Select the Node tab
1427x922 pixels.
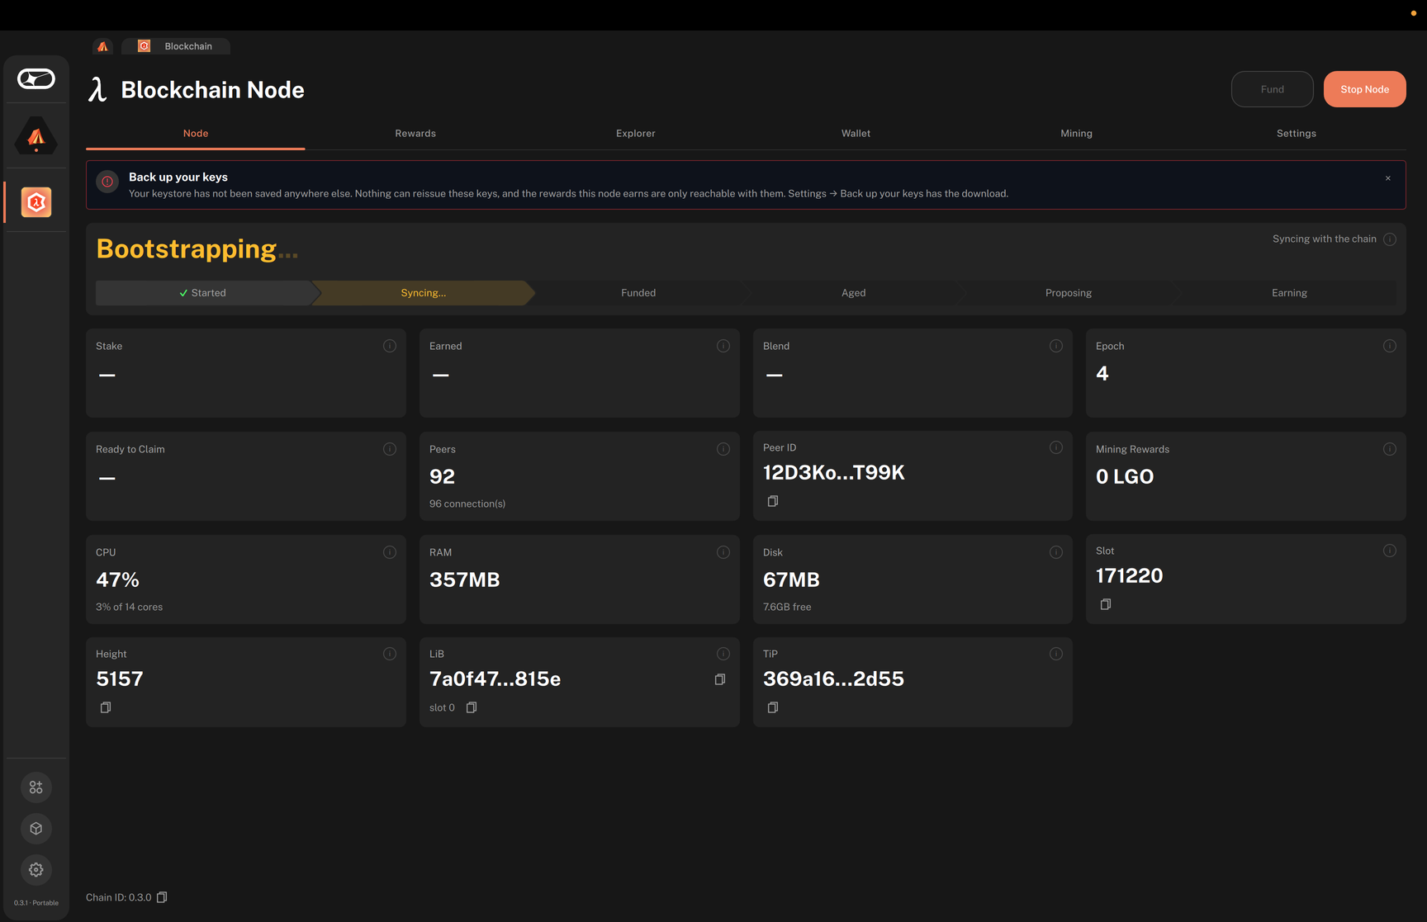196,133
